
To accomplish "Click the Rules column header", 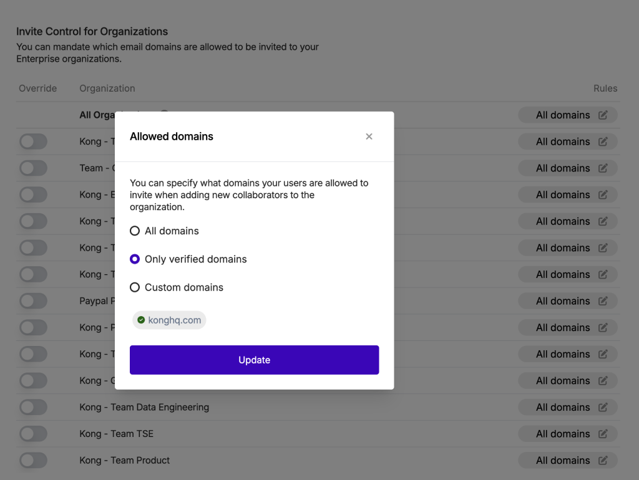I will (x=605, y=89).
